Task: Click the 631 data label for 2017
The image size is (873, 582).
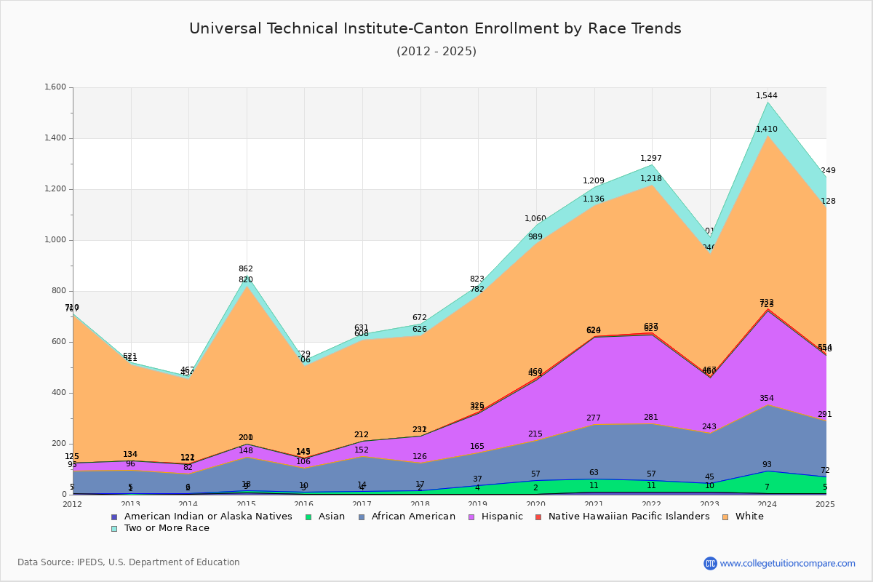Action: [x=362, y=328]
